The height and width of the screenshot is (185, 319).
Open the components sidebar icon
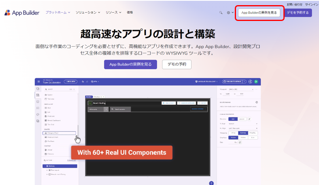[x=38, y=95]
